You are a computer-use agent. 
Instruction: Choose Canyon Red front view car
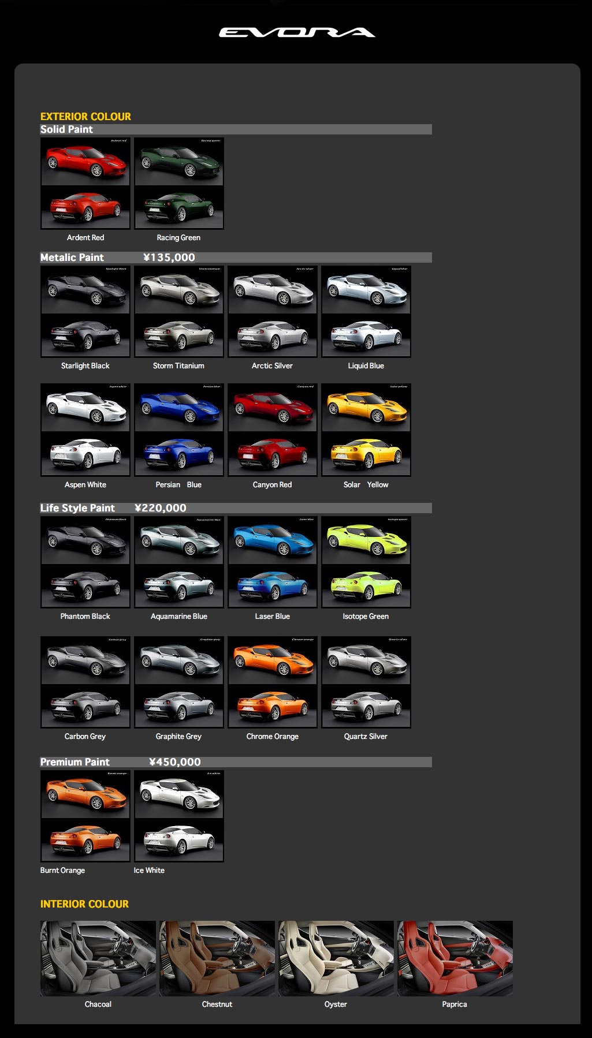tap(273, 408)
